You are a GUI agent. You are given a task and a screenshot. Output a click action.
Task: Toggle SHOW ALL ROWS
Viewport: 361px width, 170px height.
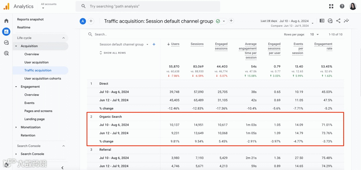coord(113,53)
